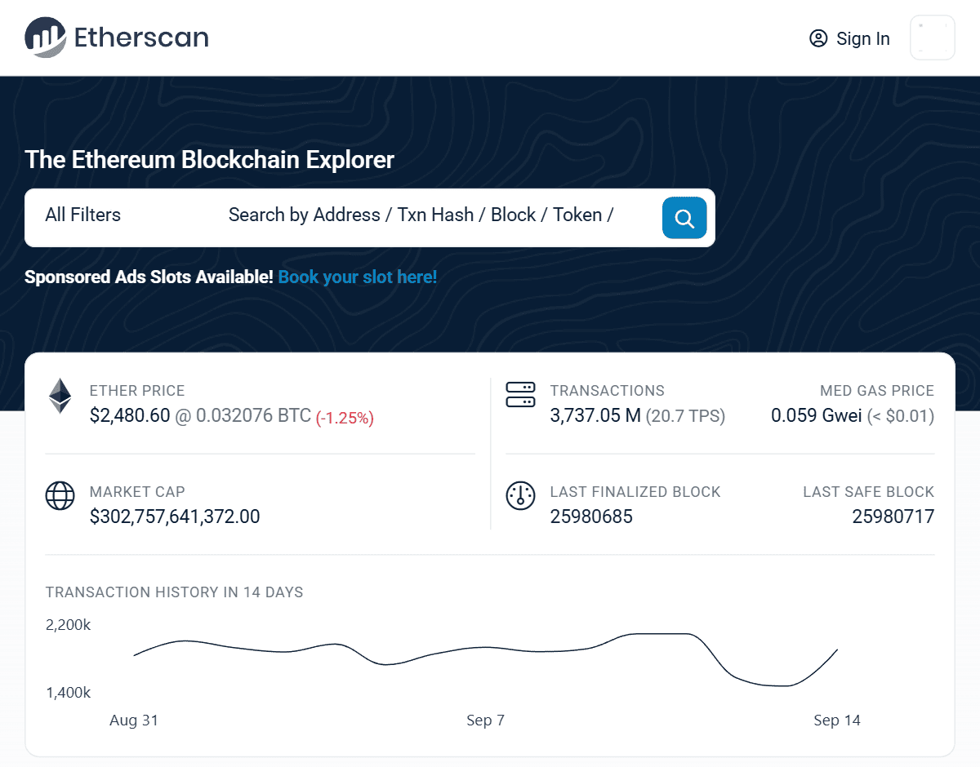Select the MARKET CAP label
Viewport: 980px width, 767px height.
coord(137,492)
